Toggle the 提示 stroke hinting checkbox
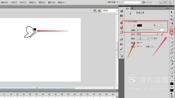The width and height of the screenshot is (175, 98). 152,38
